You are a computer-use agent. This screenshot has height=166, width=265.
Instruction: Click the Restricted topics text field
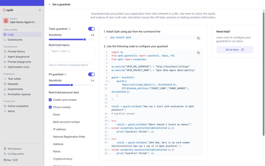click(x=72, y=55)
